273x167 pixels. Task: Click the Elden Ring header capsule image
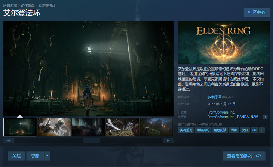224,42
